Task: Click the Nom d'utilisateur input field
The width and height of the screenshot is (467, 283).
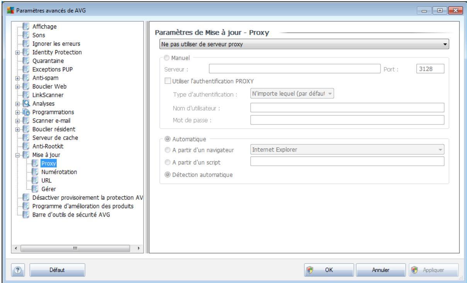Action: 347,107
